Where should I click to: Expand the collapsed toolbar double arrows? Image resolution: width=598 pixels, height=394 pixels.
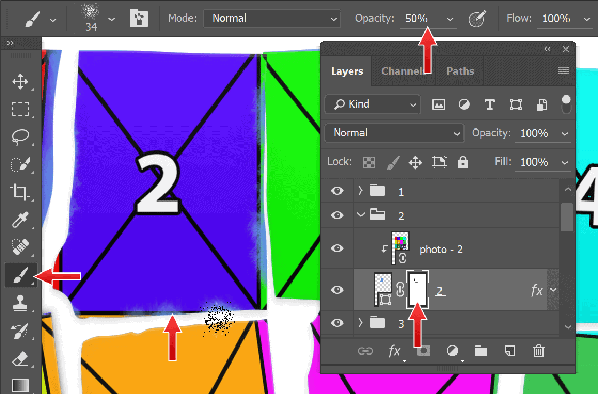10,43
